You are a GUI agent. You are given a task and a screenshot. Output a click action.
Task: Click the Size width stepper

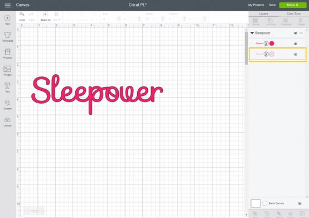tap(119, 19)
